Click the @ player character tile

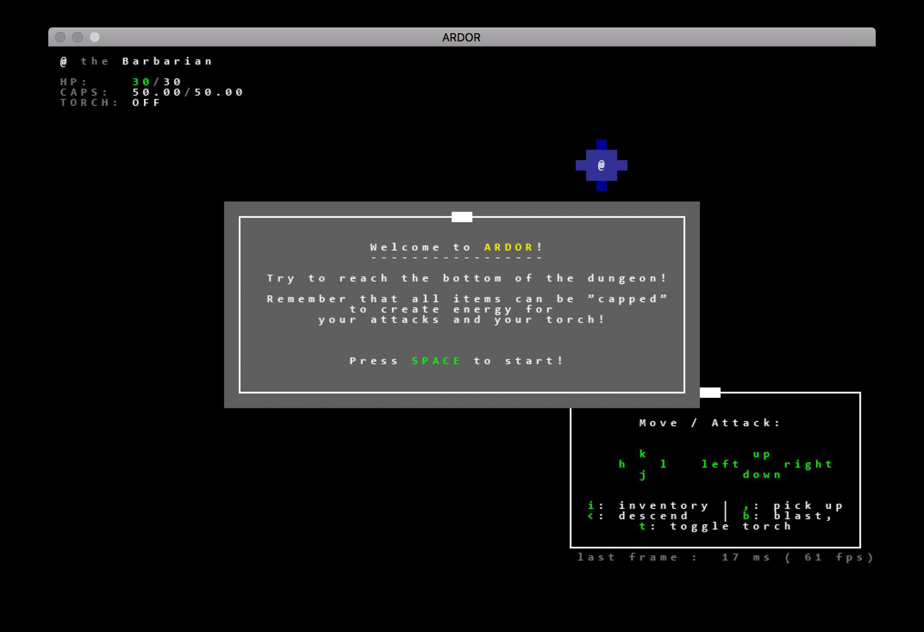click(x=601, y=165)
